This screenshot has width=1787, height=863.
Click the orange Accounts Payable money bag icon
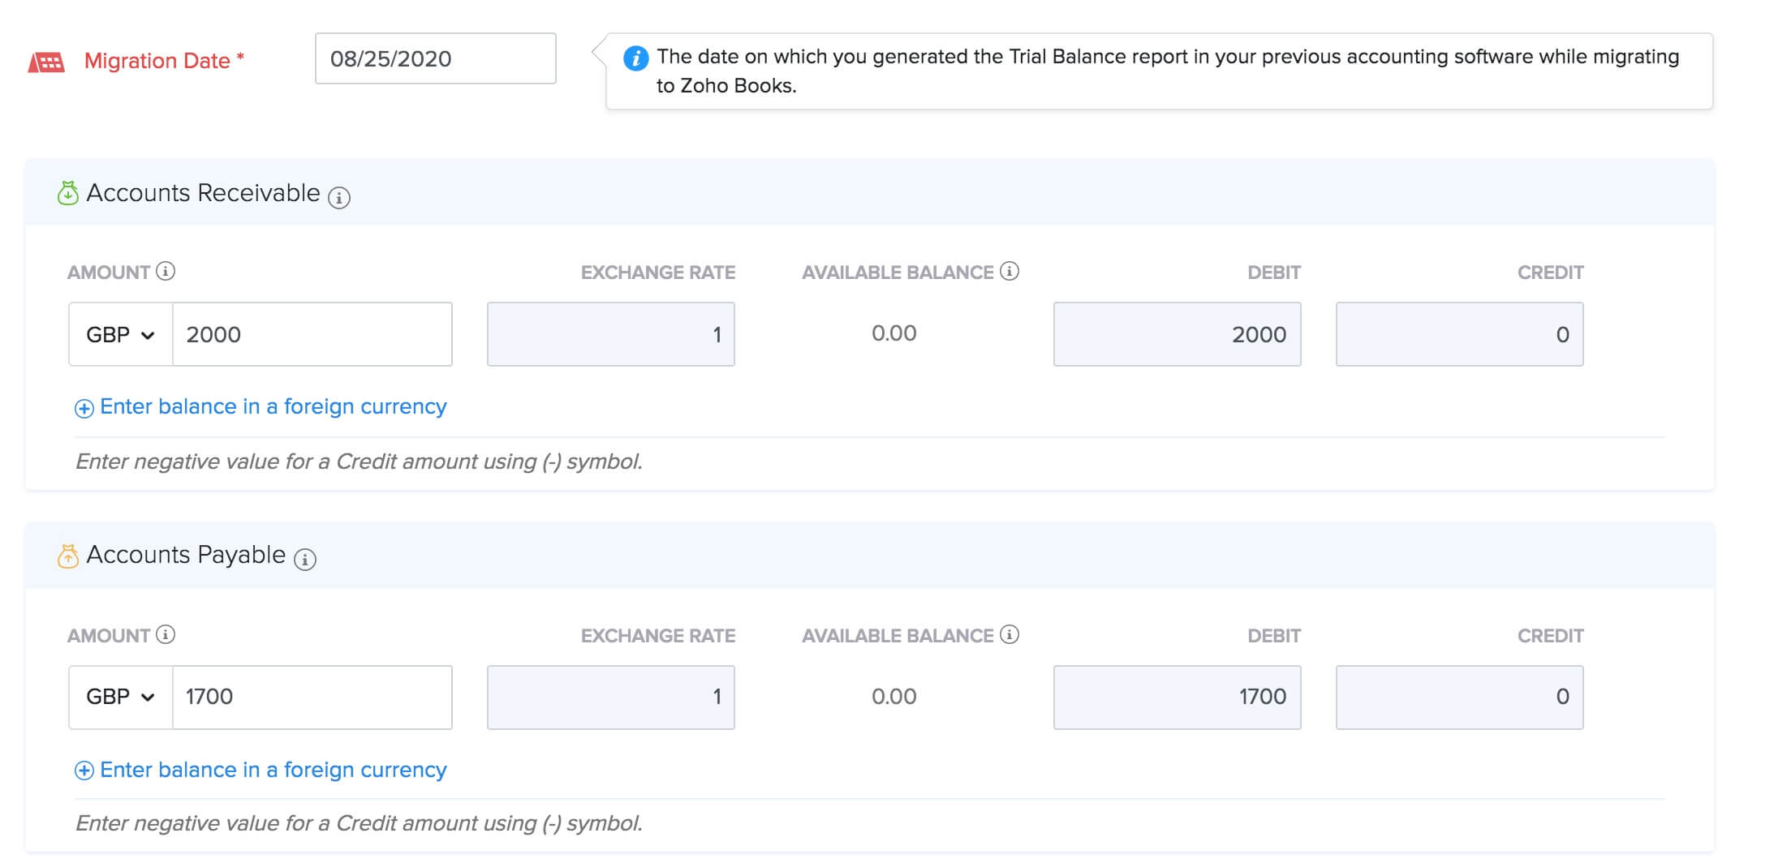(x=68, y=556)
